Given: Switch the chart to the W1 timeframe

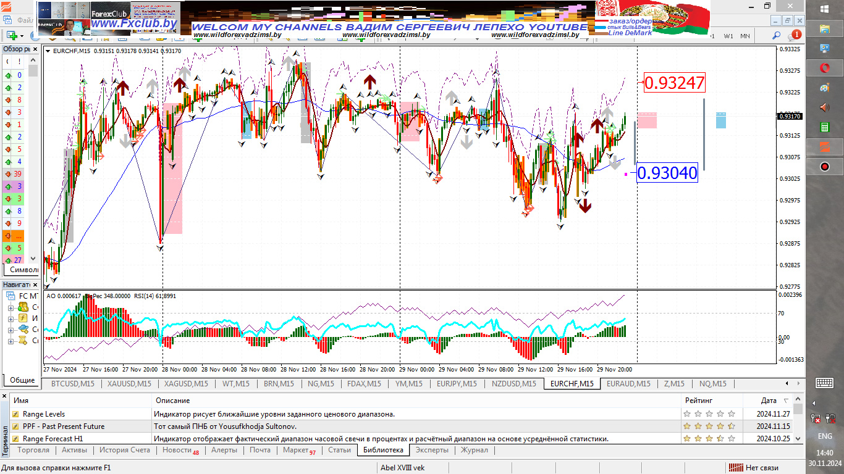Looking at the screenshot, I should pos(728,36).
